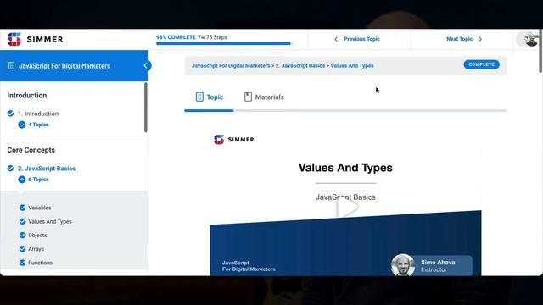
Task: Switch to the Topic tab
Action: tap(210, 97)
